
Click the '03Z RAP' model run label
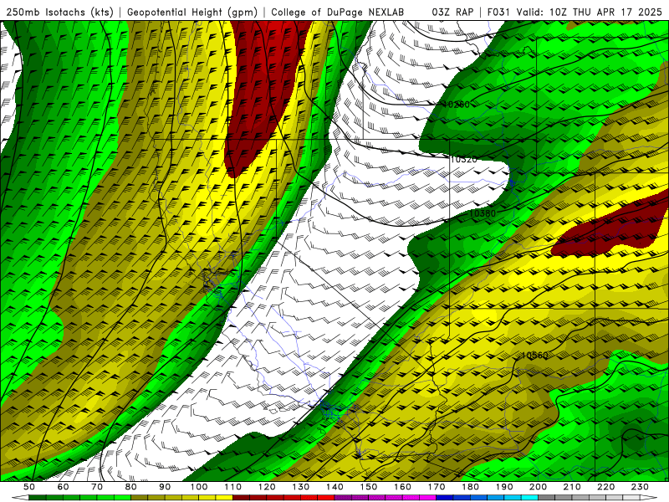coord(452,13)
